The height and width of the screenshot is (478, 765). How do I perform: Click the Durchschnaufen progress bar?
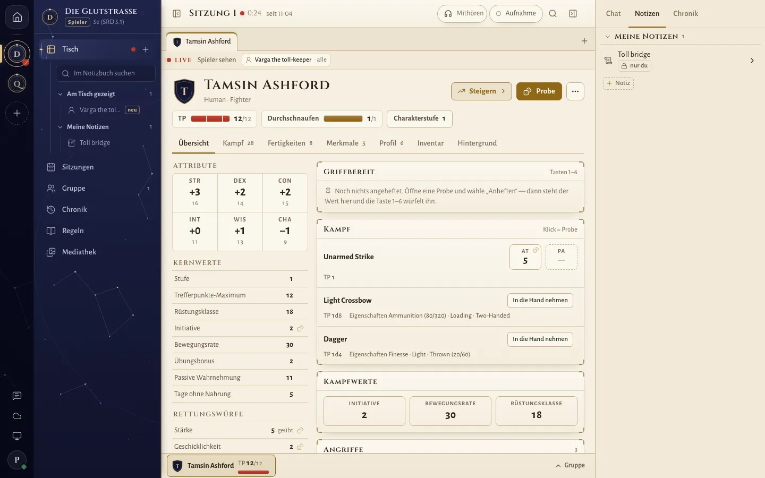point(343,118)
